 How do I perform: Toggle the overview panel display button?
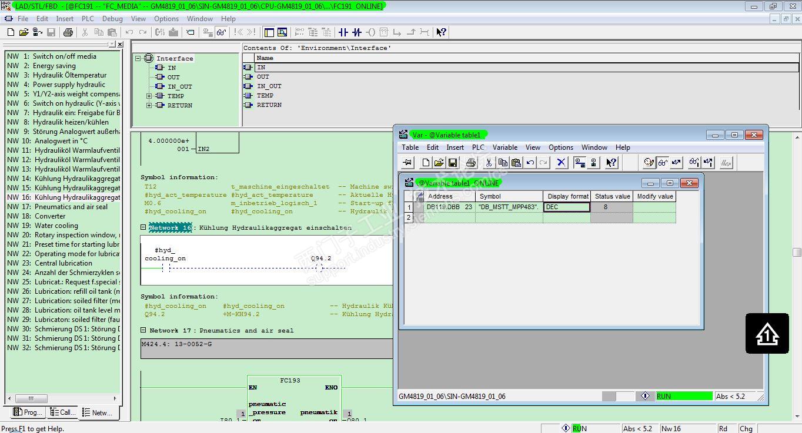click(x=269, y=32)
